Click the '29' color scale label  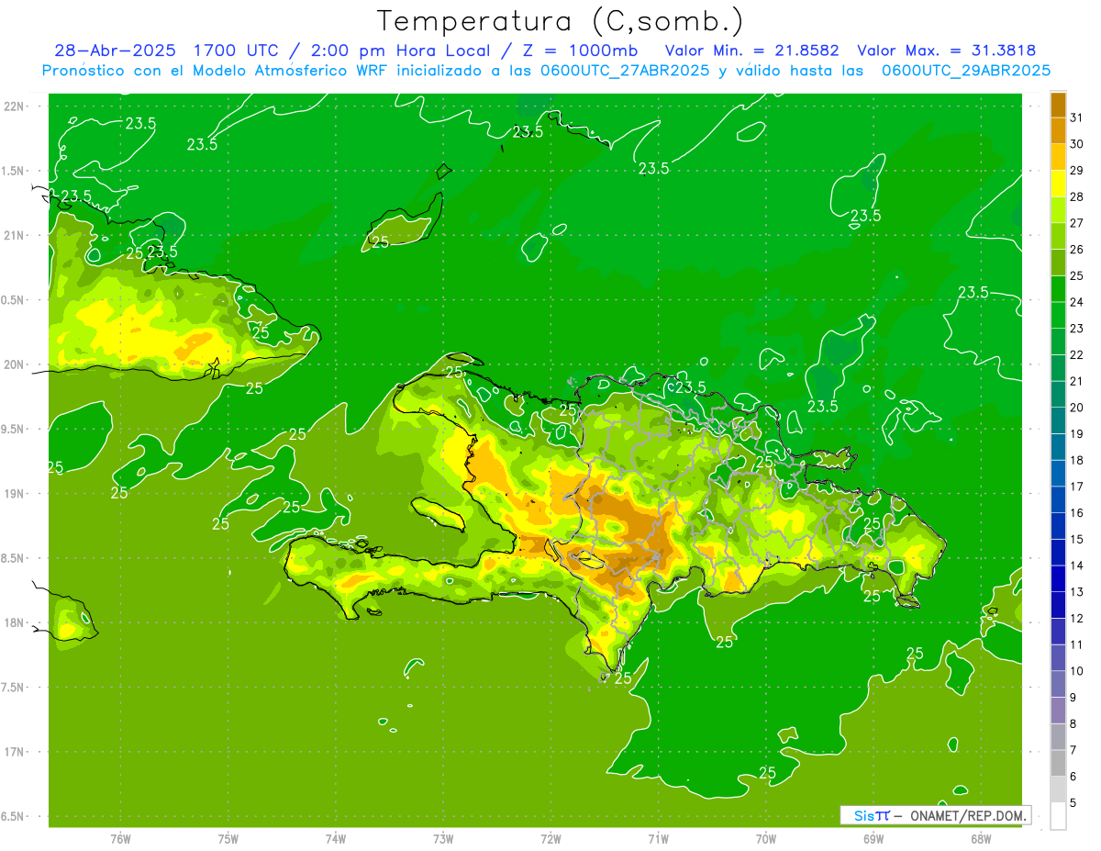click(1077, 171)
